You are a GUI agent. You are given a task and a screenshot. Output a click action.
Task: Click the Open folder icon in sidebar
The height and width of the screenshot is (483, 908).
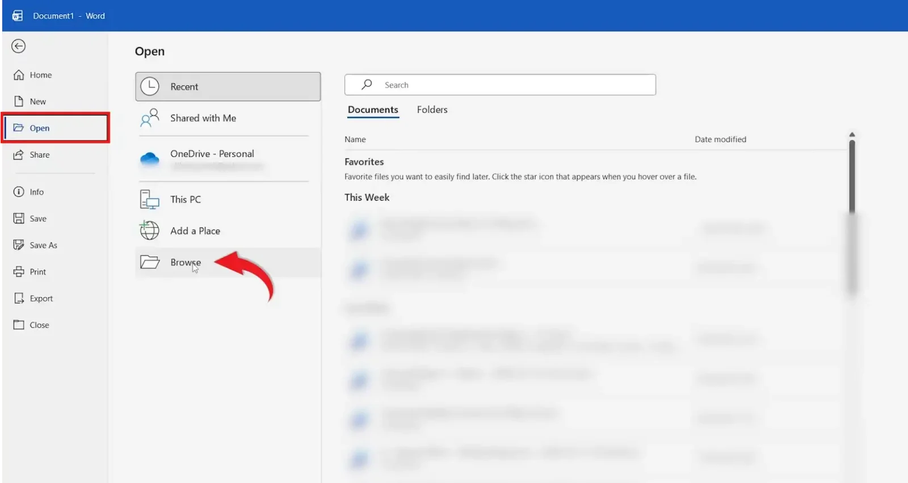pos(19,128)
